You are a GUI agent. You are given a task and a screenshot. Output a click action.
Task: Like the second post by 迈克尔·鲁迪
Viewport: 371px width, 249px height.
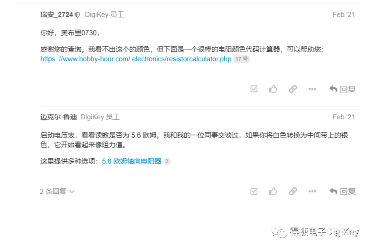click(x=273, y=191)
